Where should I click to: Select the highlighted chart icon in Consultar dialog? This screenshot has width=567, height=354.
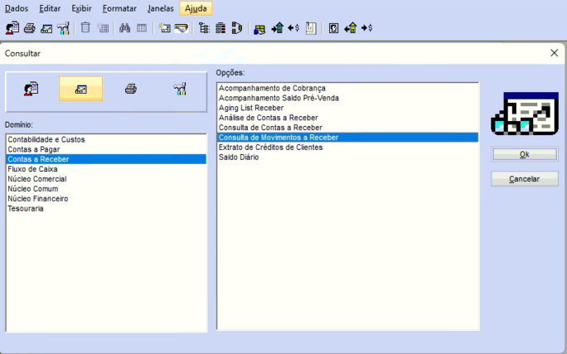pyautogui.click(x=81, y=89)
